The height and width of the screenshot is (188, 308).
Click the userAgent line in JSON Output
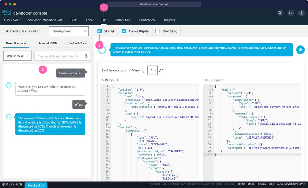pos(264,148)
